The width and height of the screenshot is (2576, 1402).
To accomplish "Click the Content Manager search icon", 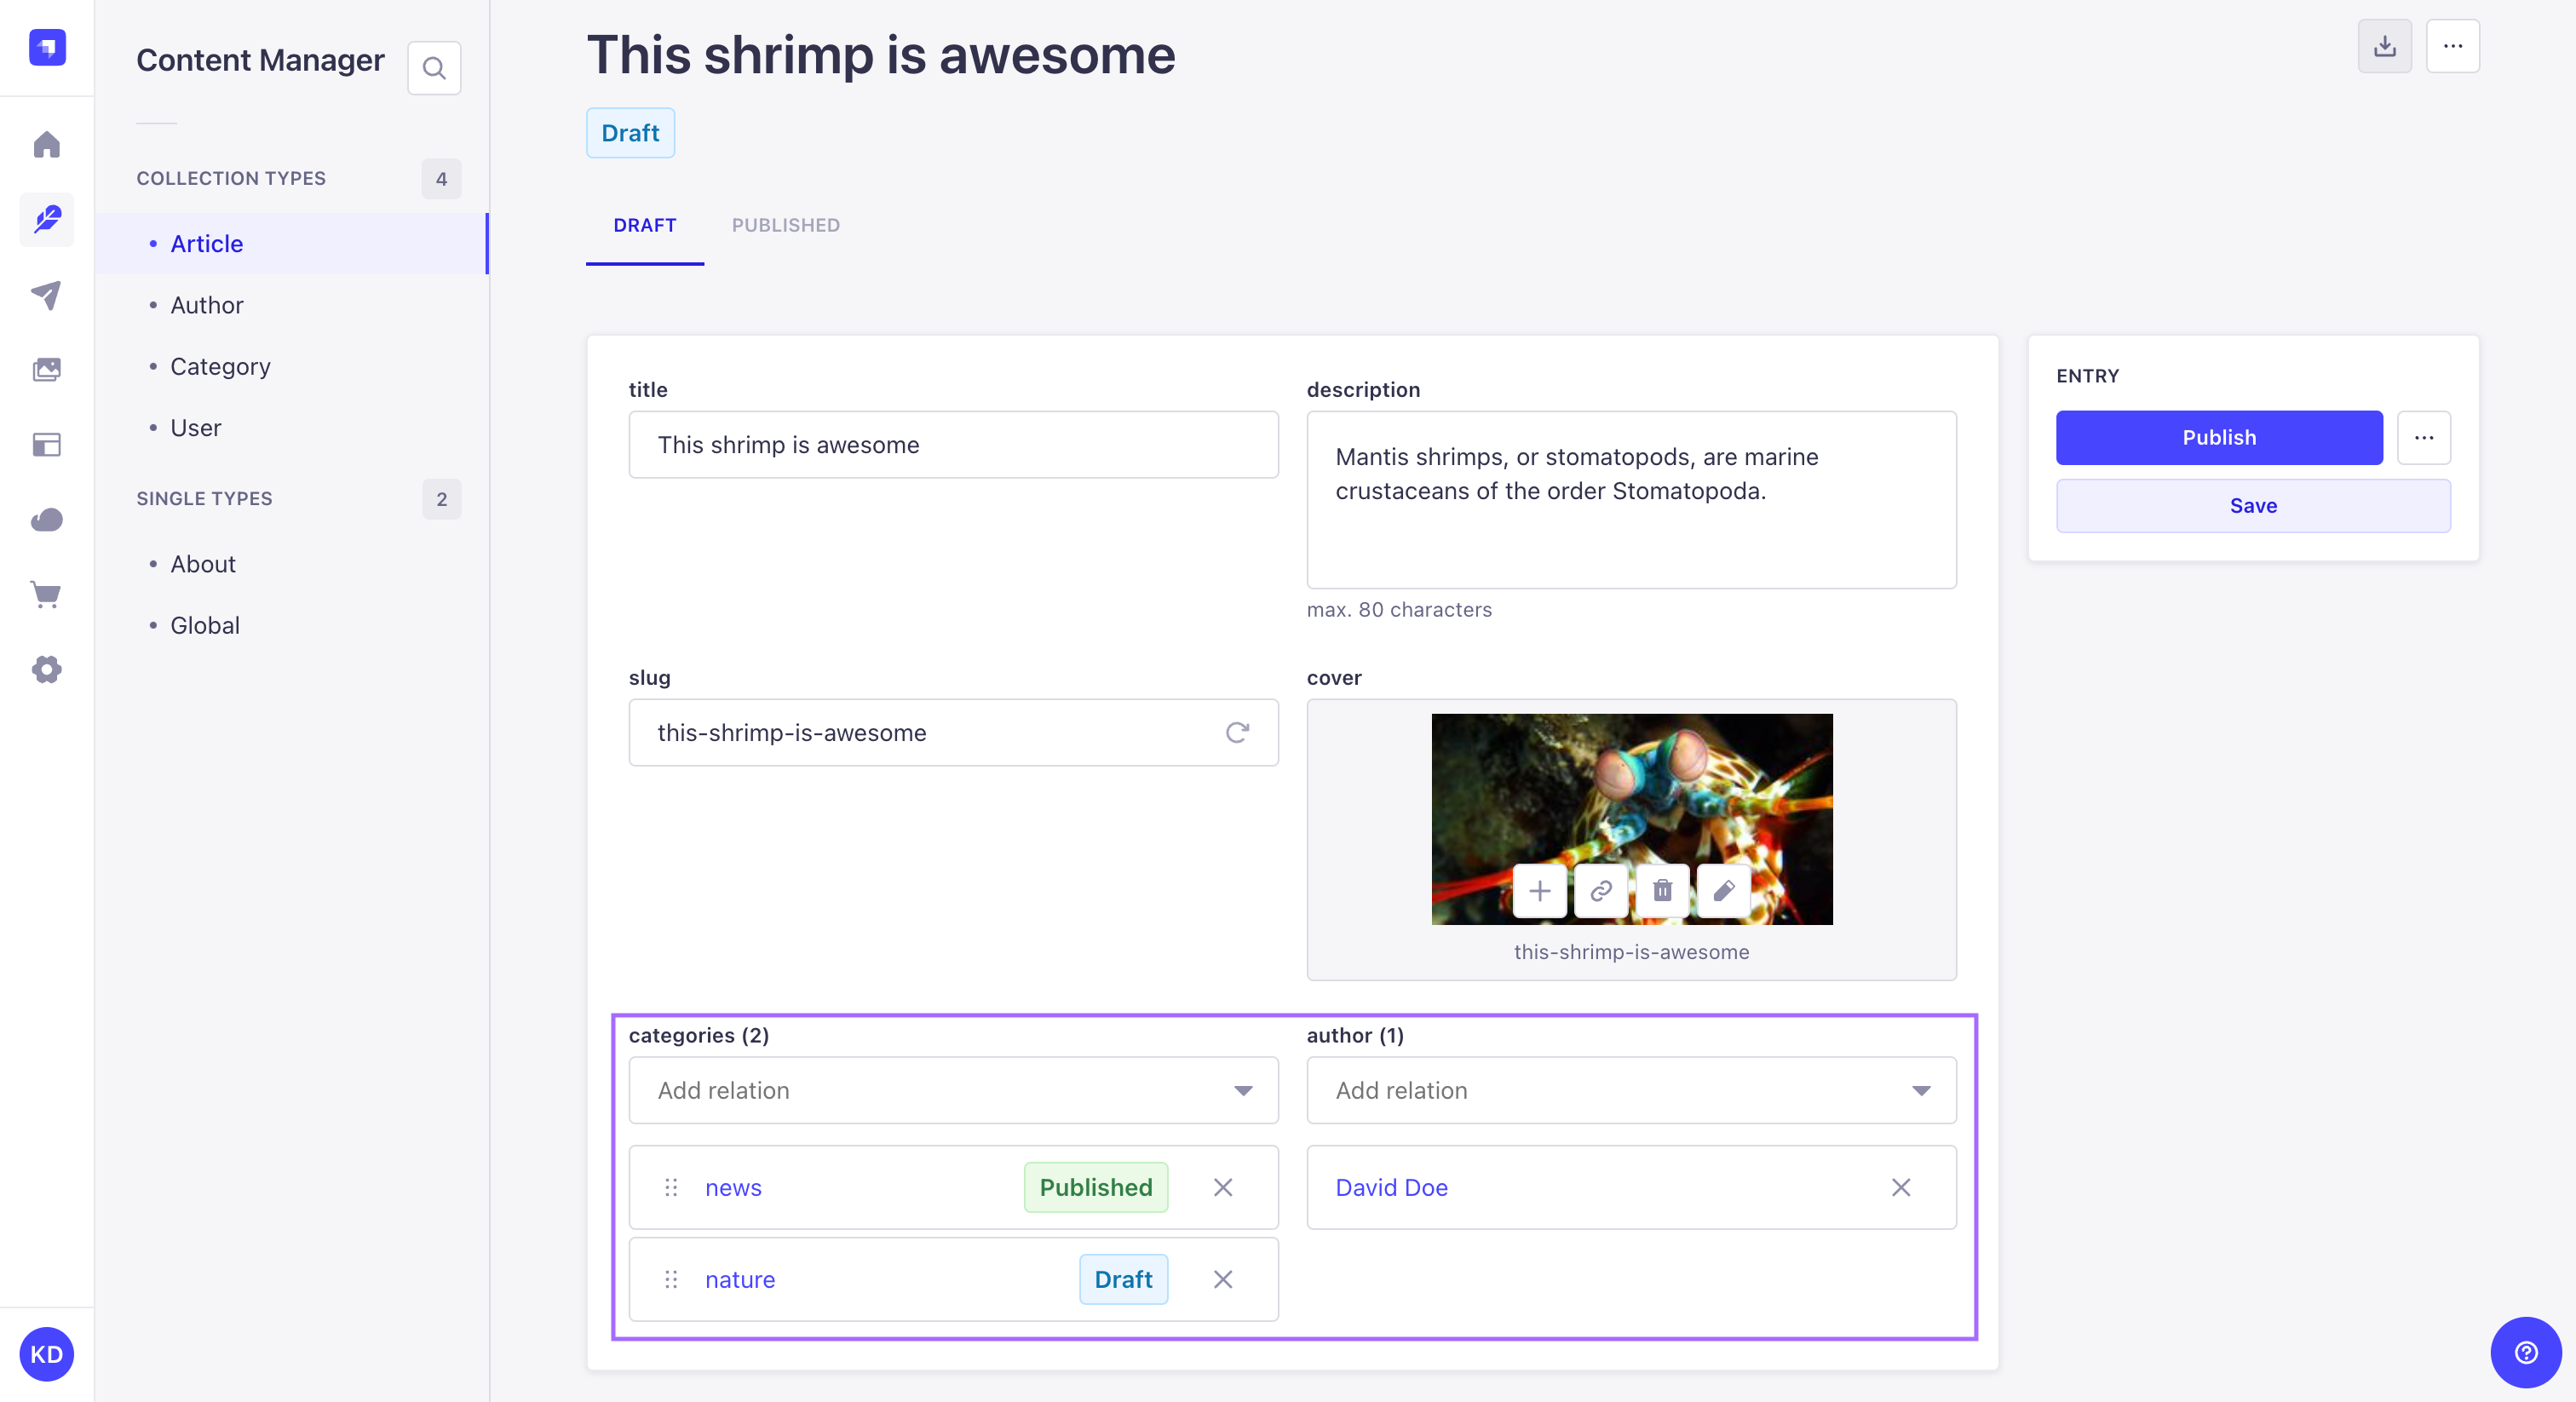I will pyautogui.click(x=435, y=66).
